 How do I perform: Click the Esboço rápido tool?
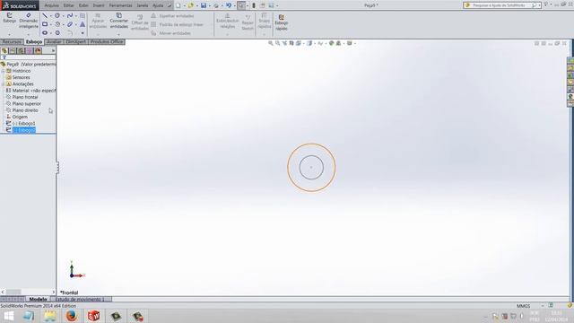coord(282,22)
